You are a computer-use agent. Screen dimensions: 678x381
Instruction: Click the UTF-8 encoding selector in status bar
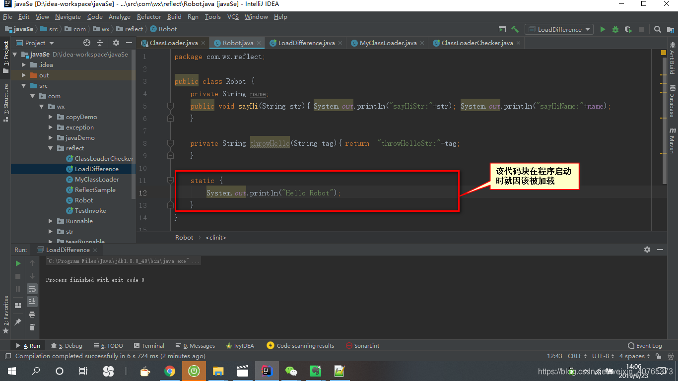pyautogui.click(x=603, y=356)
